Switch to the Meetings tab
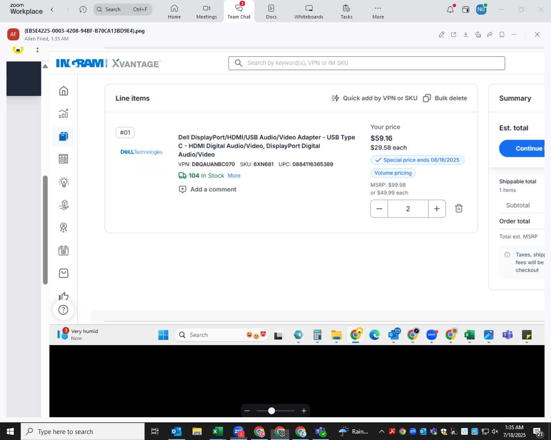Viewport: 551px width, 440px height. tap(207, 12)
